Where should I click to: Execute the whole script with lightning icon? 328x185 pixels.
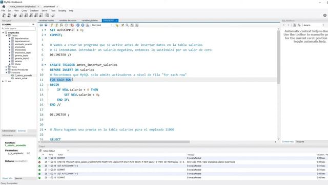pos(52,25)
